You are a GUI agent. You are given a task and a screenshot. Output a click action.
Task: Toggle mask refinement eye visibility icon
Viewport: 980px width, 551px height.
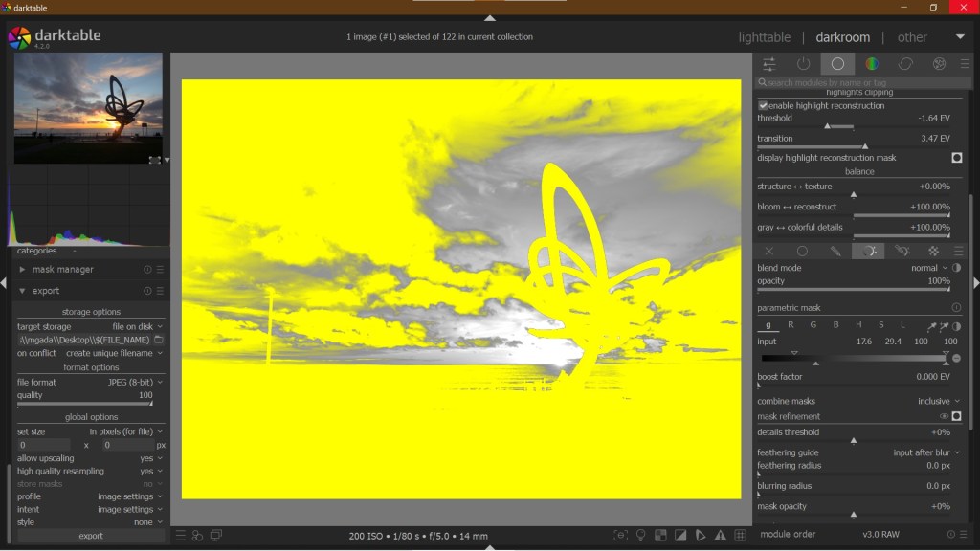(x=944, y=417)
